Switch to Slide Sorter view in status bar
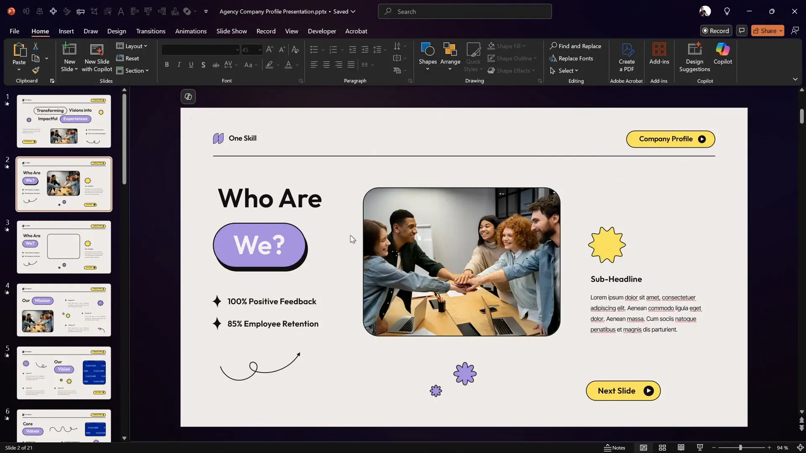 [x=662, y=448]
